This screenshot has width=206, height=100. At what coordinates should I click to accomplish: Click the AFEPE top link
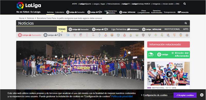pyautogui.click(x=74, y=4)
